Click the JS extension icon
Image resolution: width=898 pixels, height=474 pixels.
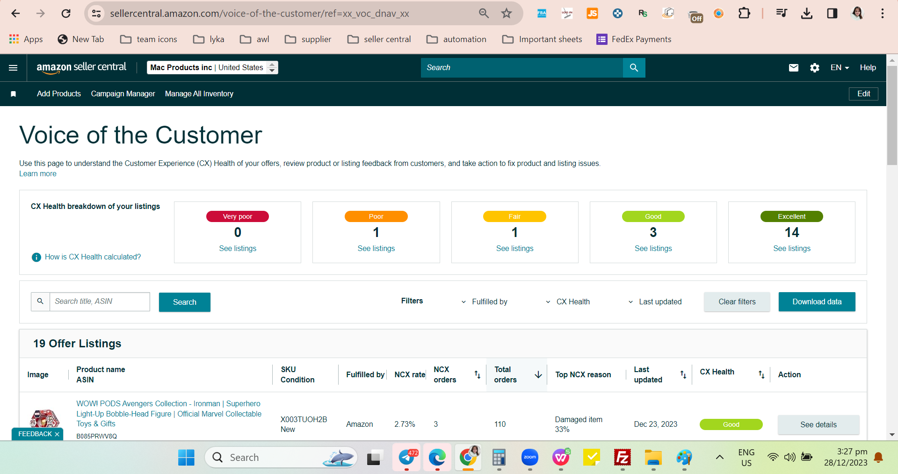592,14
